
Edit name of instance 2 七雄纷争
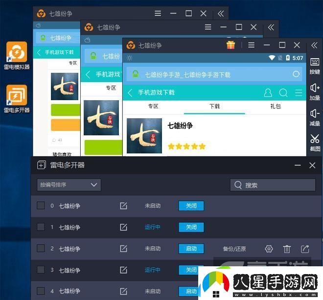coord(123,249)
